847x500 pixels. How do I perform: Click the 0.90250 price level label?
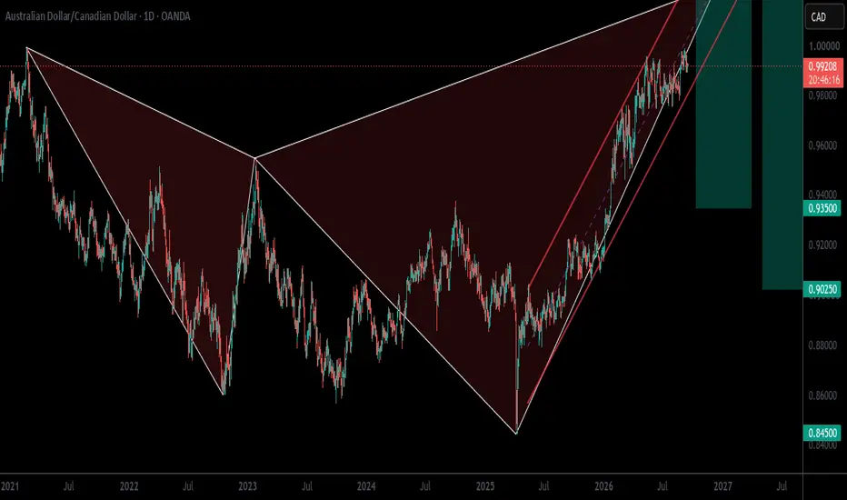coord(822,290)
